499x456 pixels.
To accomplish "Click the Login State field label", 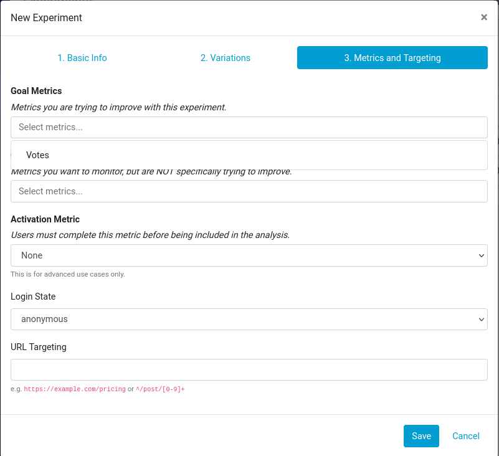I will [x=33, y=297].
